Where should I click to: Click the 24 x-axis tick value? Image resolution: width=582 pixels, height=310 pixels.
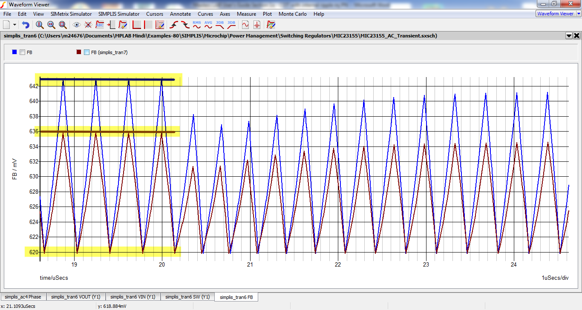tap(514, 264)
